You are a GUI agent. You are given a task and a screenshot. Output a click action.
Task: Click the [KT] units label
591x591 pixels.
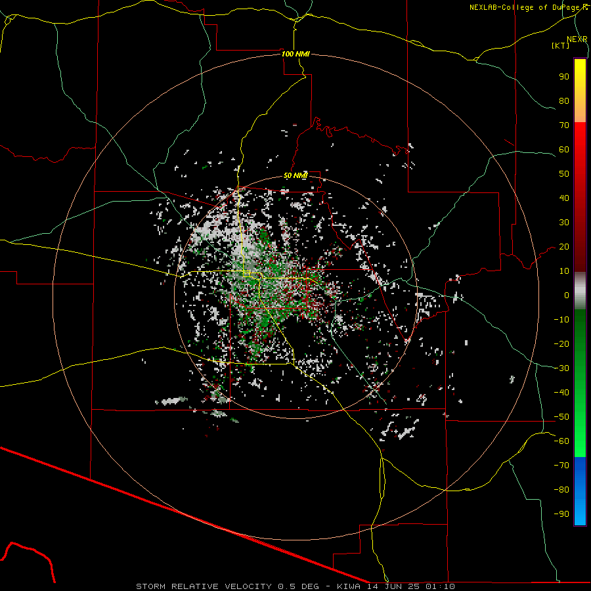click(561, 45)
